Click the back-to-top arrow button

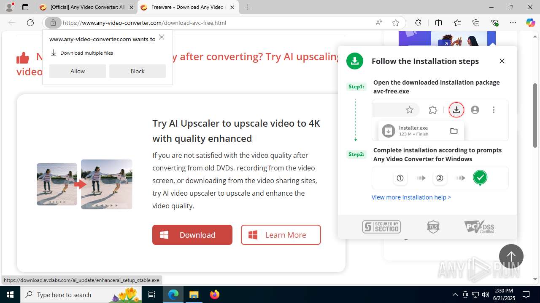(x=511, y=256)
